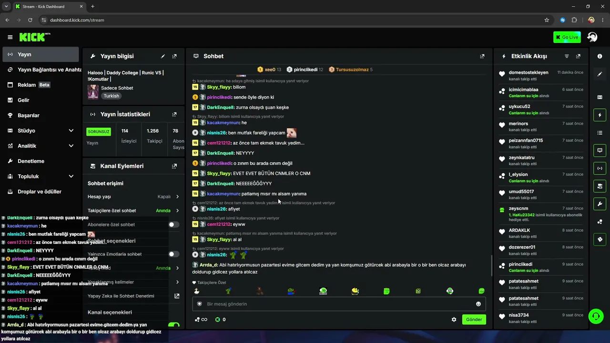
Task: Click the lightning activity icon in right sidebar
Action: tap(600, 115)
